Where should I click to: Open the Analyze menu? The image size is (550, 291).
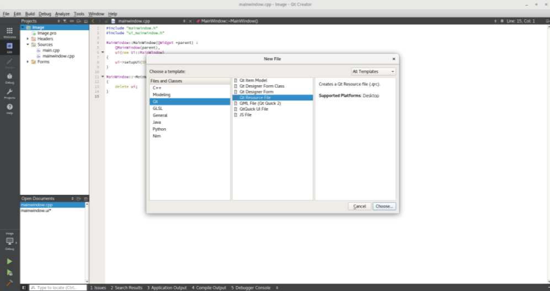62,14
